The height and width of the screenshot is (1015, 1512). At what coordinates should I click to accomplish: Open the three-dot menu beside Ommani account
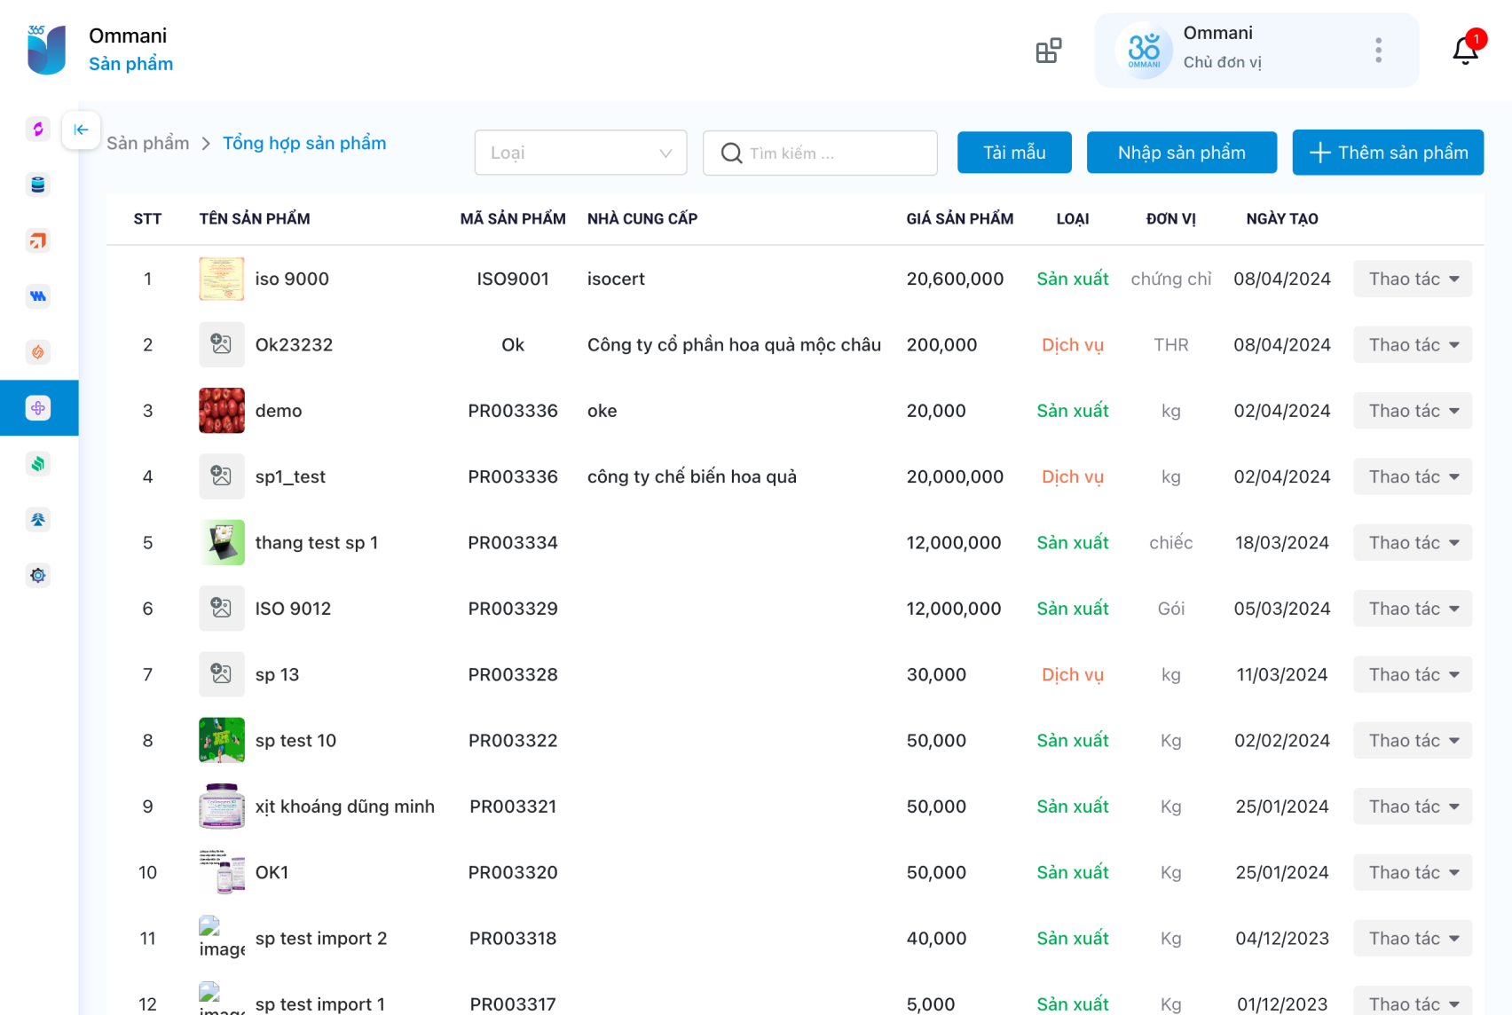click(x=1378, y=51)
